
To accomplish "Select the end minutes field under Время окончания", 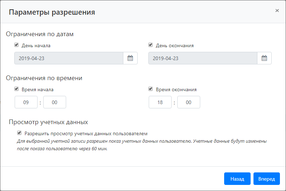I will (x=189, y=102).
